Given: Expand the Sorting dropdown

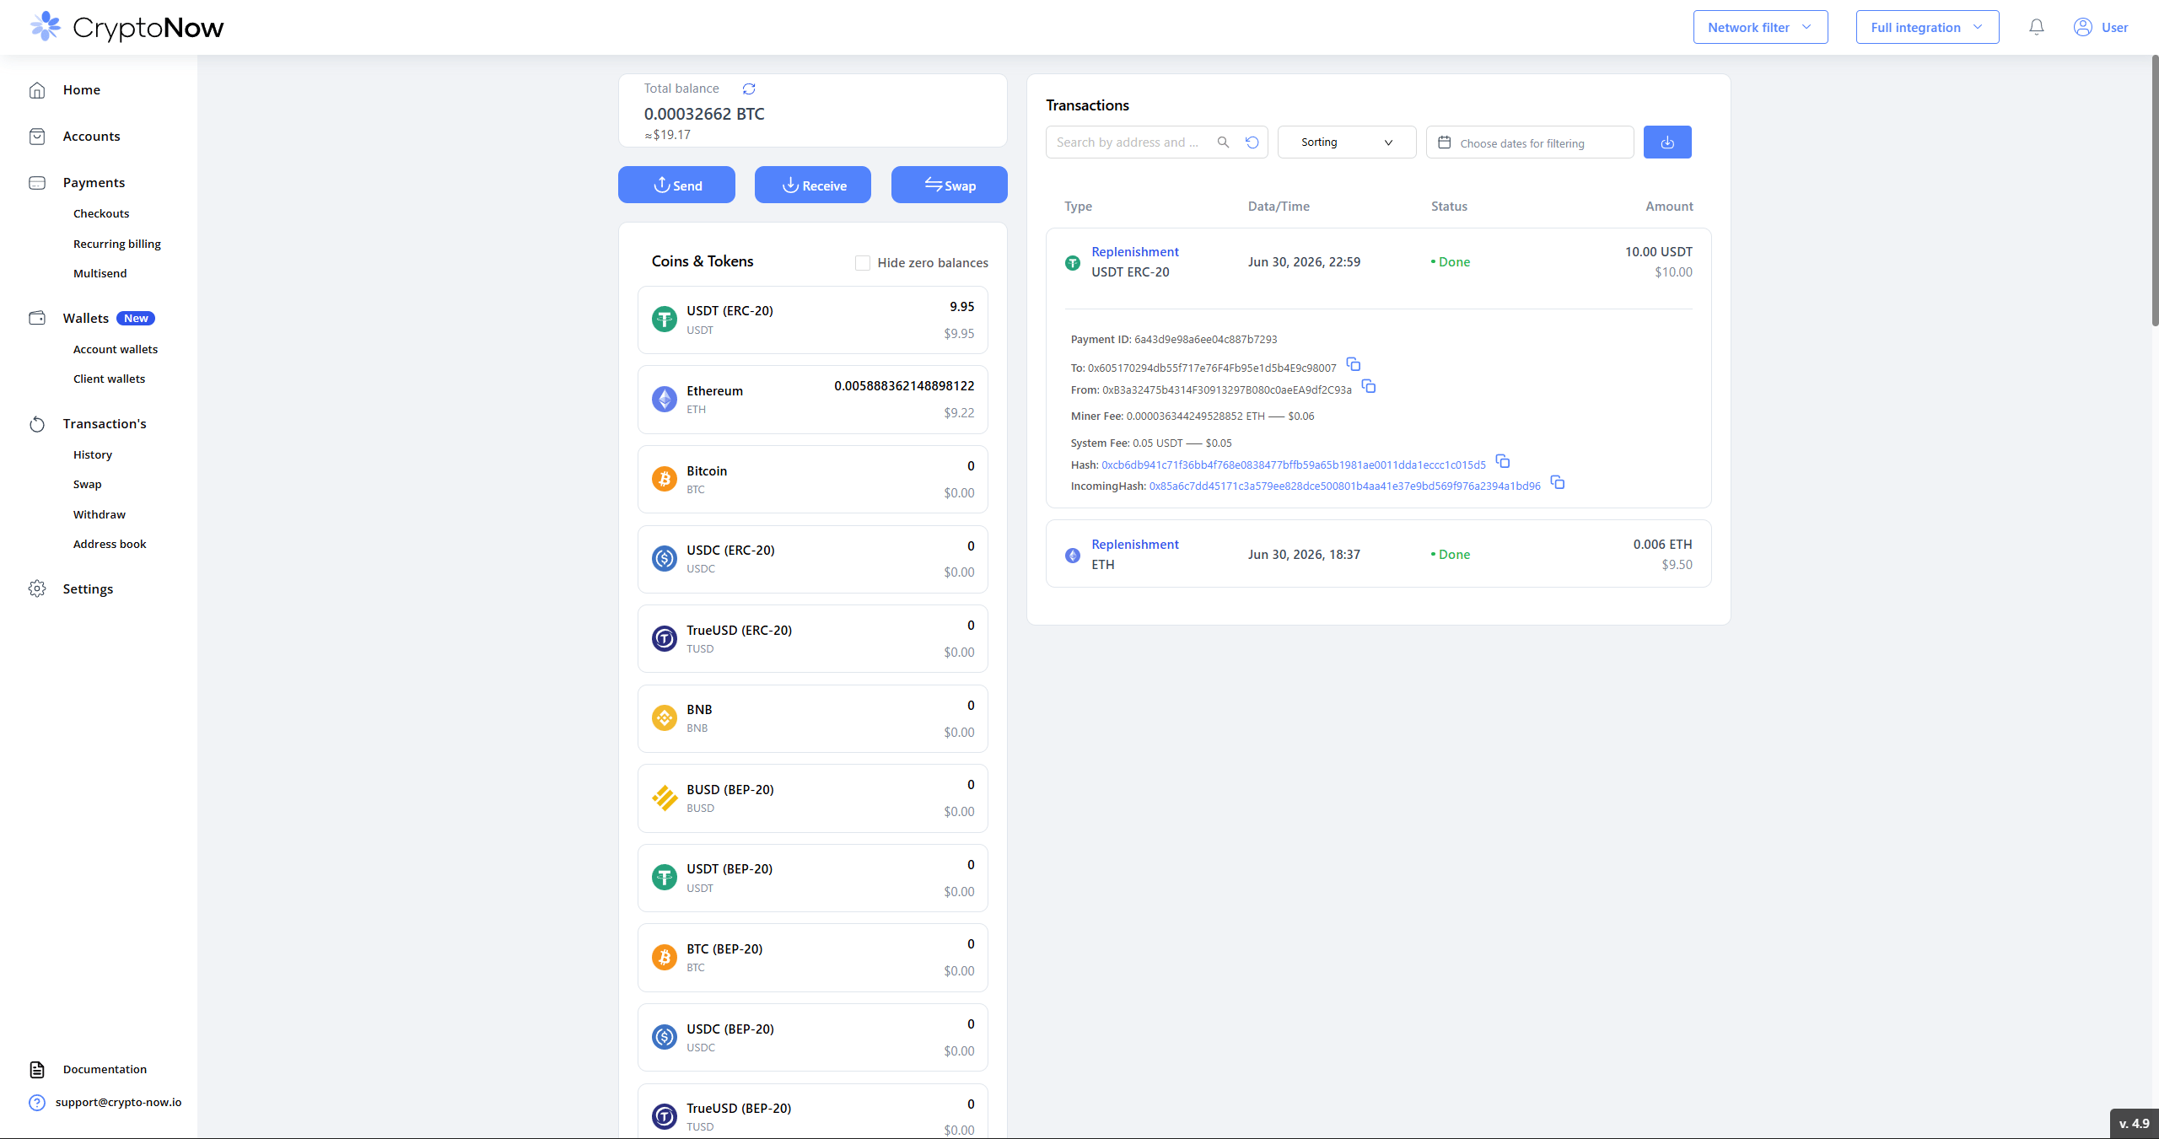Looking at the screenshot, I should coord(1347,142).
